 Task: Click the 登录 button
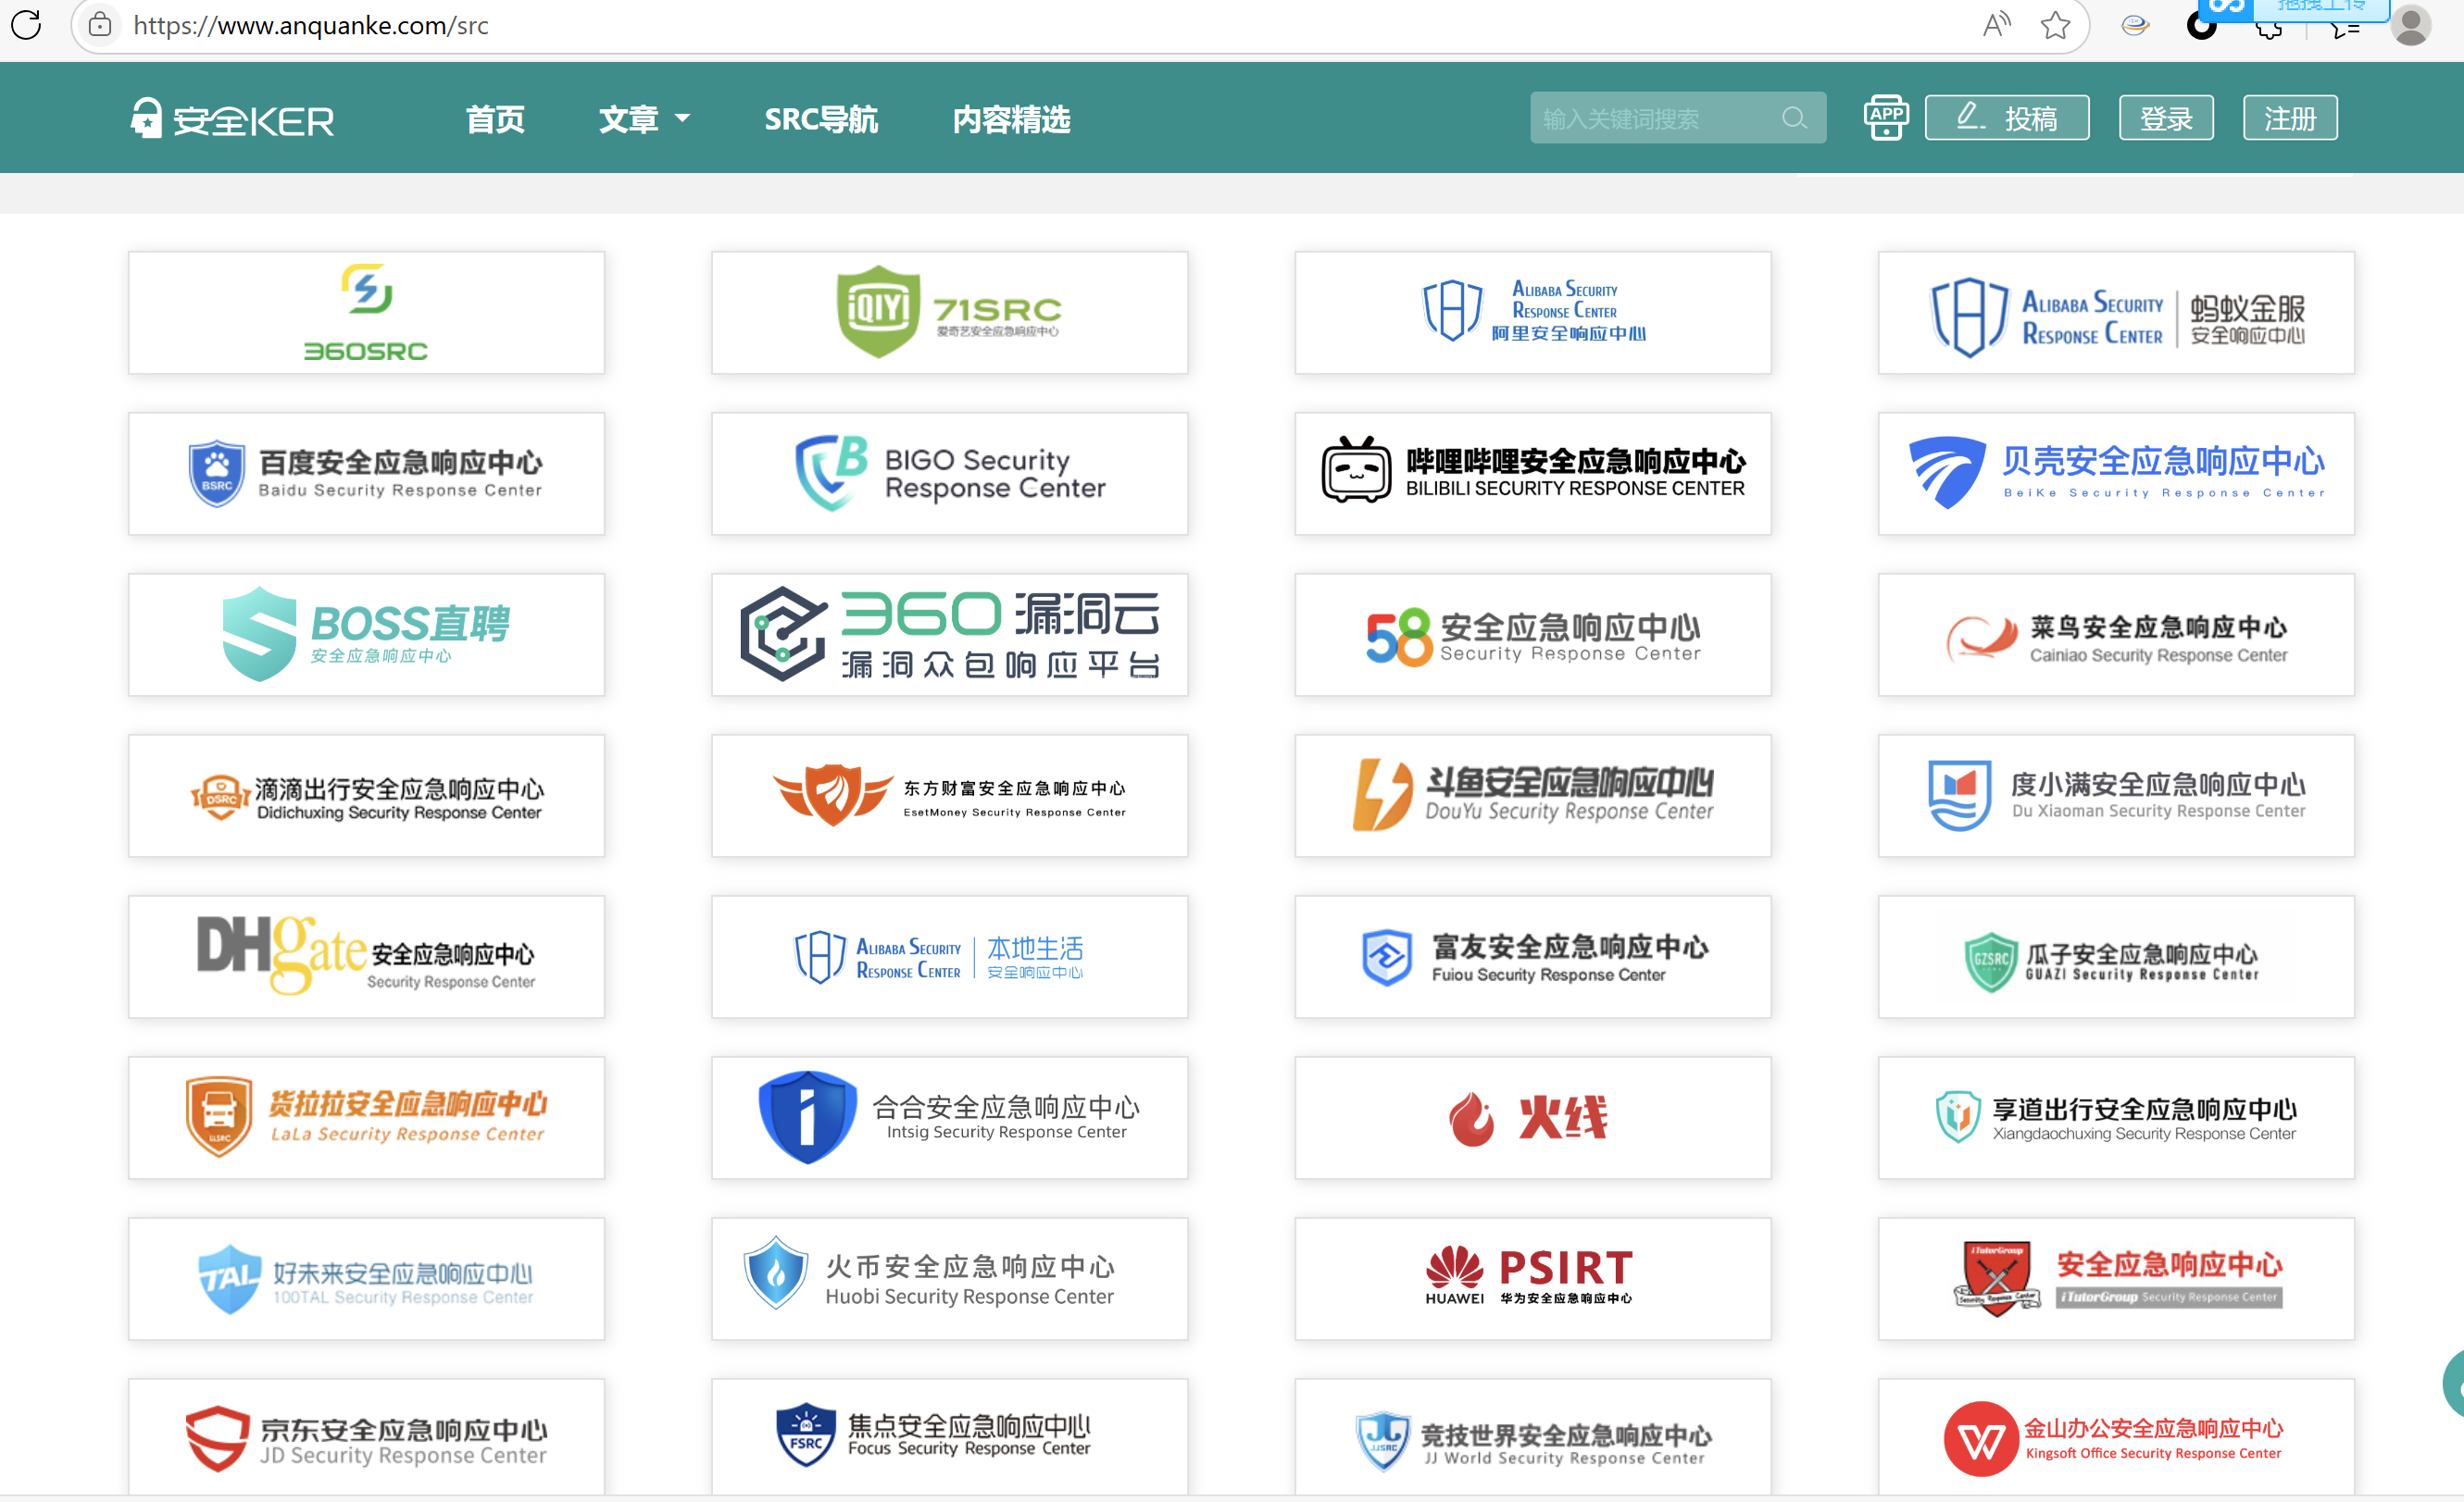pyautogui.click(x=2165, y=118)
